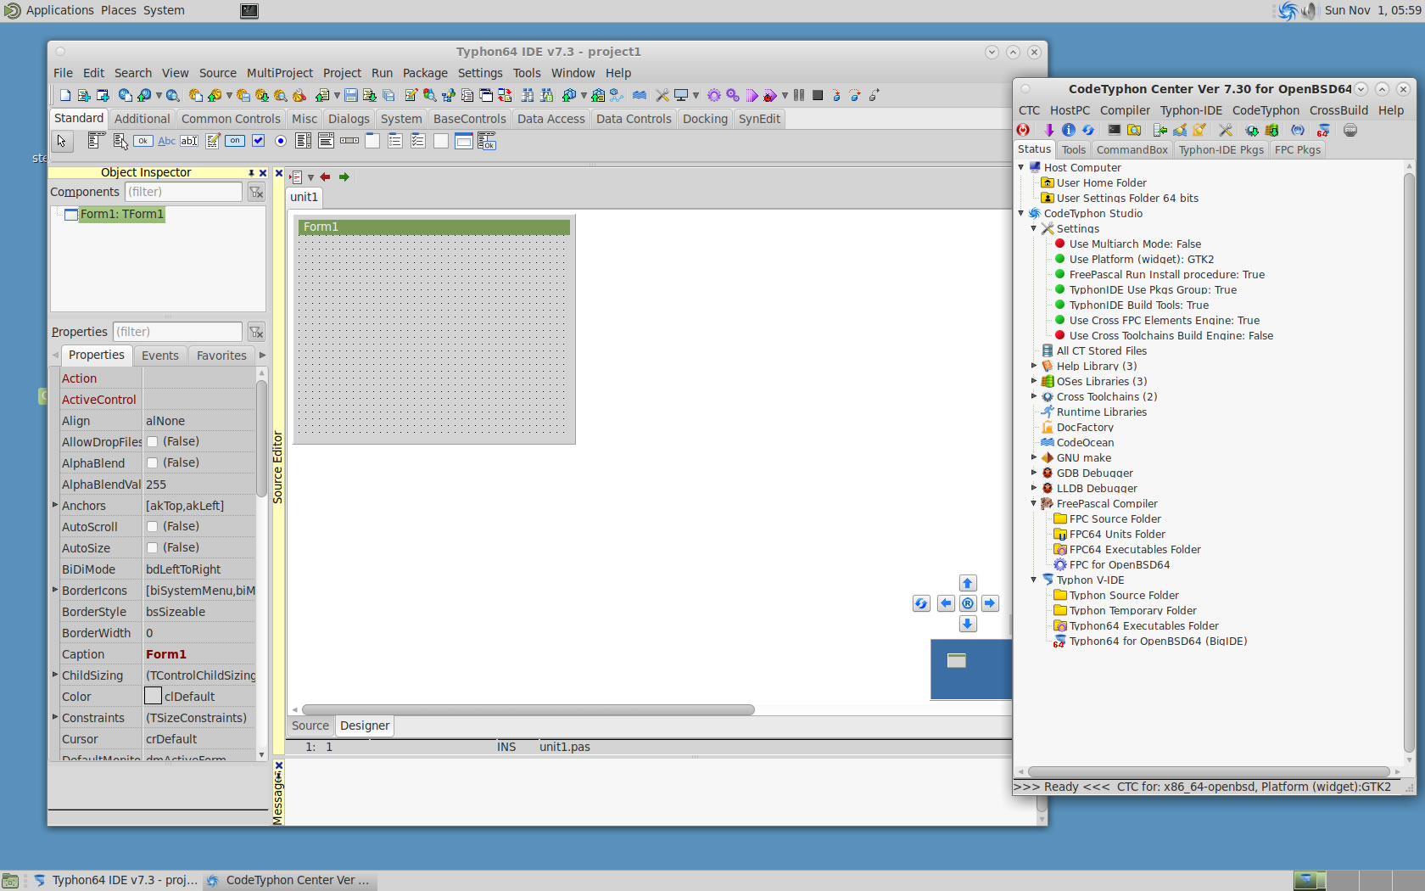Viewport: 1425px width, 891px height.
Task: Open the Events tab in Object Inspector
Action: (x=159, y=356)
